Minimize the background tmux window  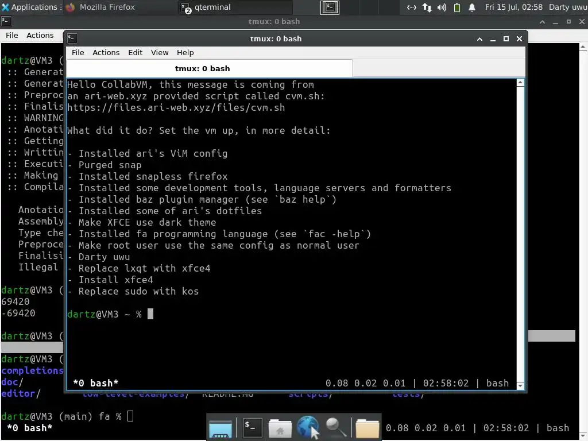tap(555, 22)
